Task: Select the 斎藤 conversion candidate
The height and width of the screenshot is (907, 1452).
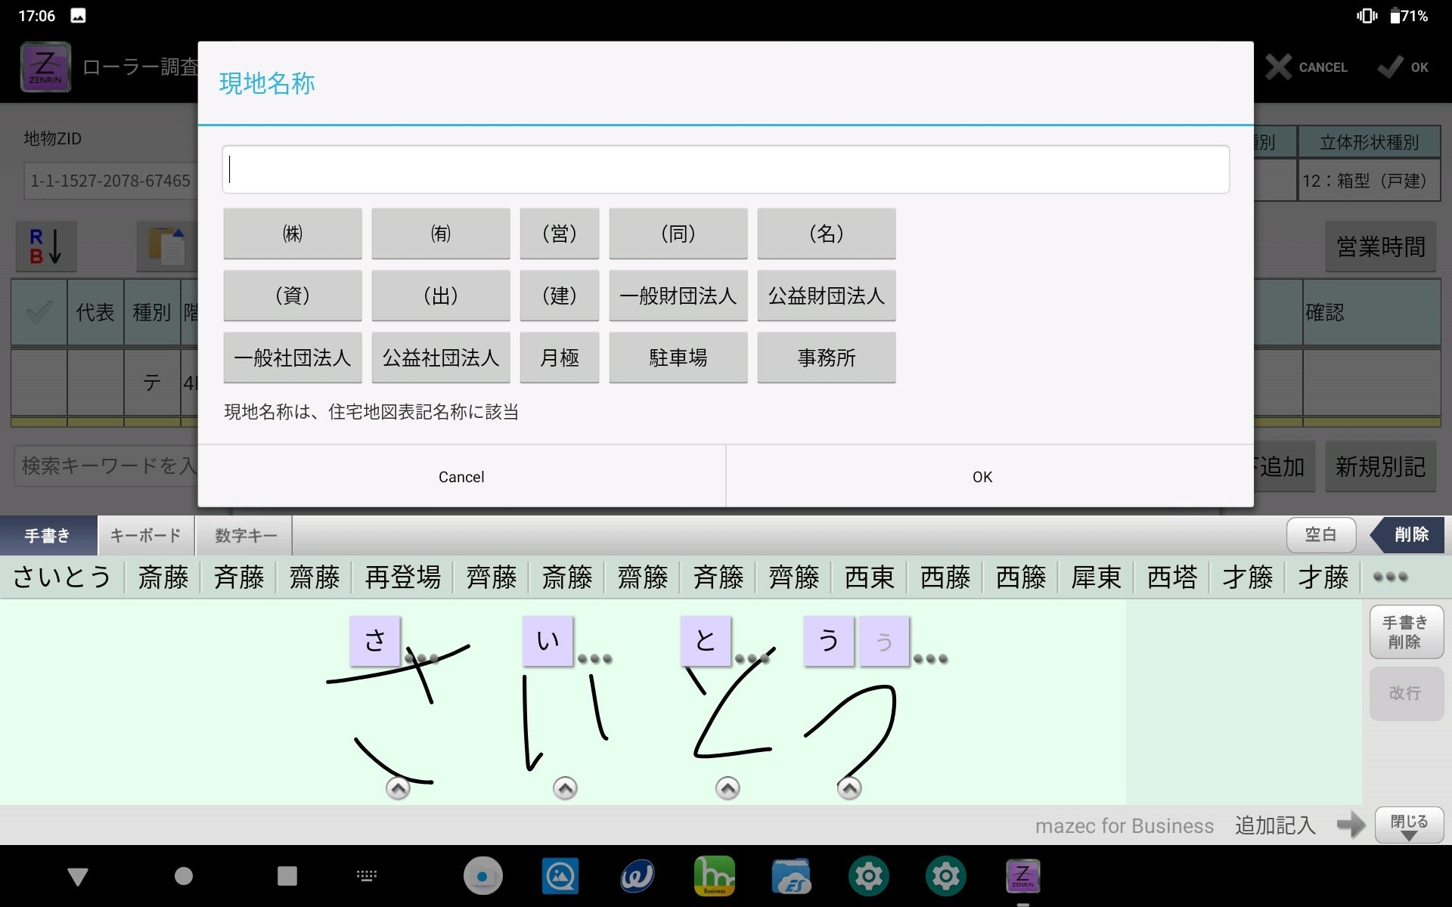Action: click(163, 577)
